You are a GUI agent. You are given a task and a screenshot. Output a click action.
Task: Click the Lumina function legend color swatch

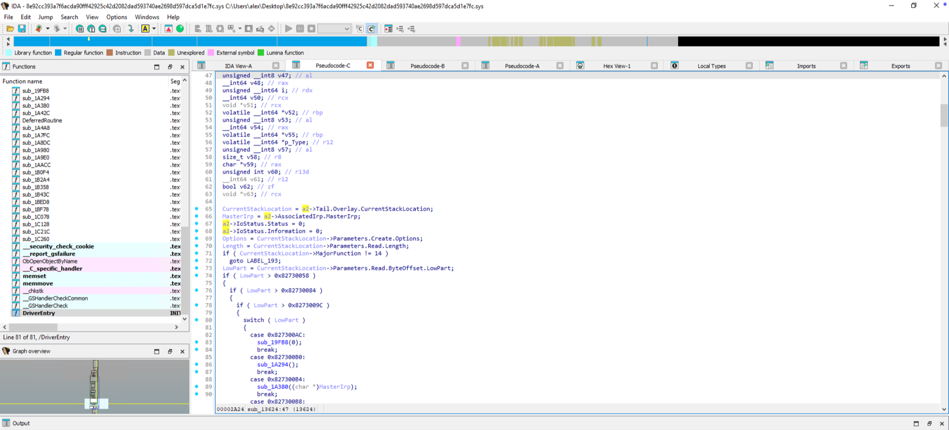point(261,53)
